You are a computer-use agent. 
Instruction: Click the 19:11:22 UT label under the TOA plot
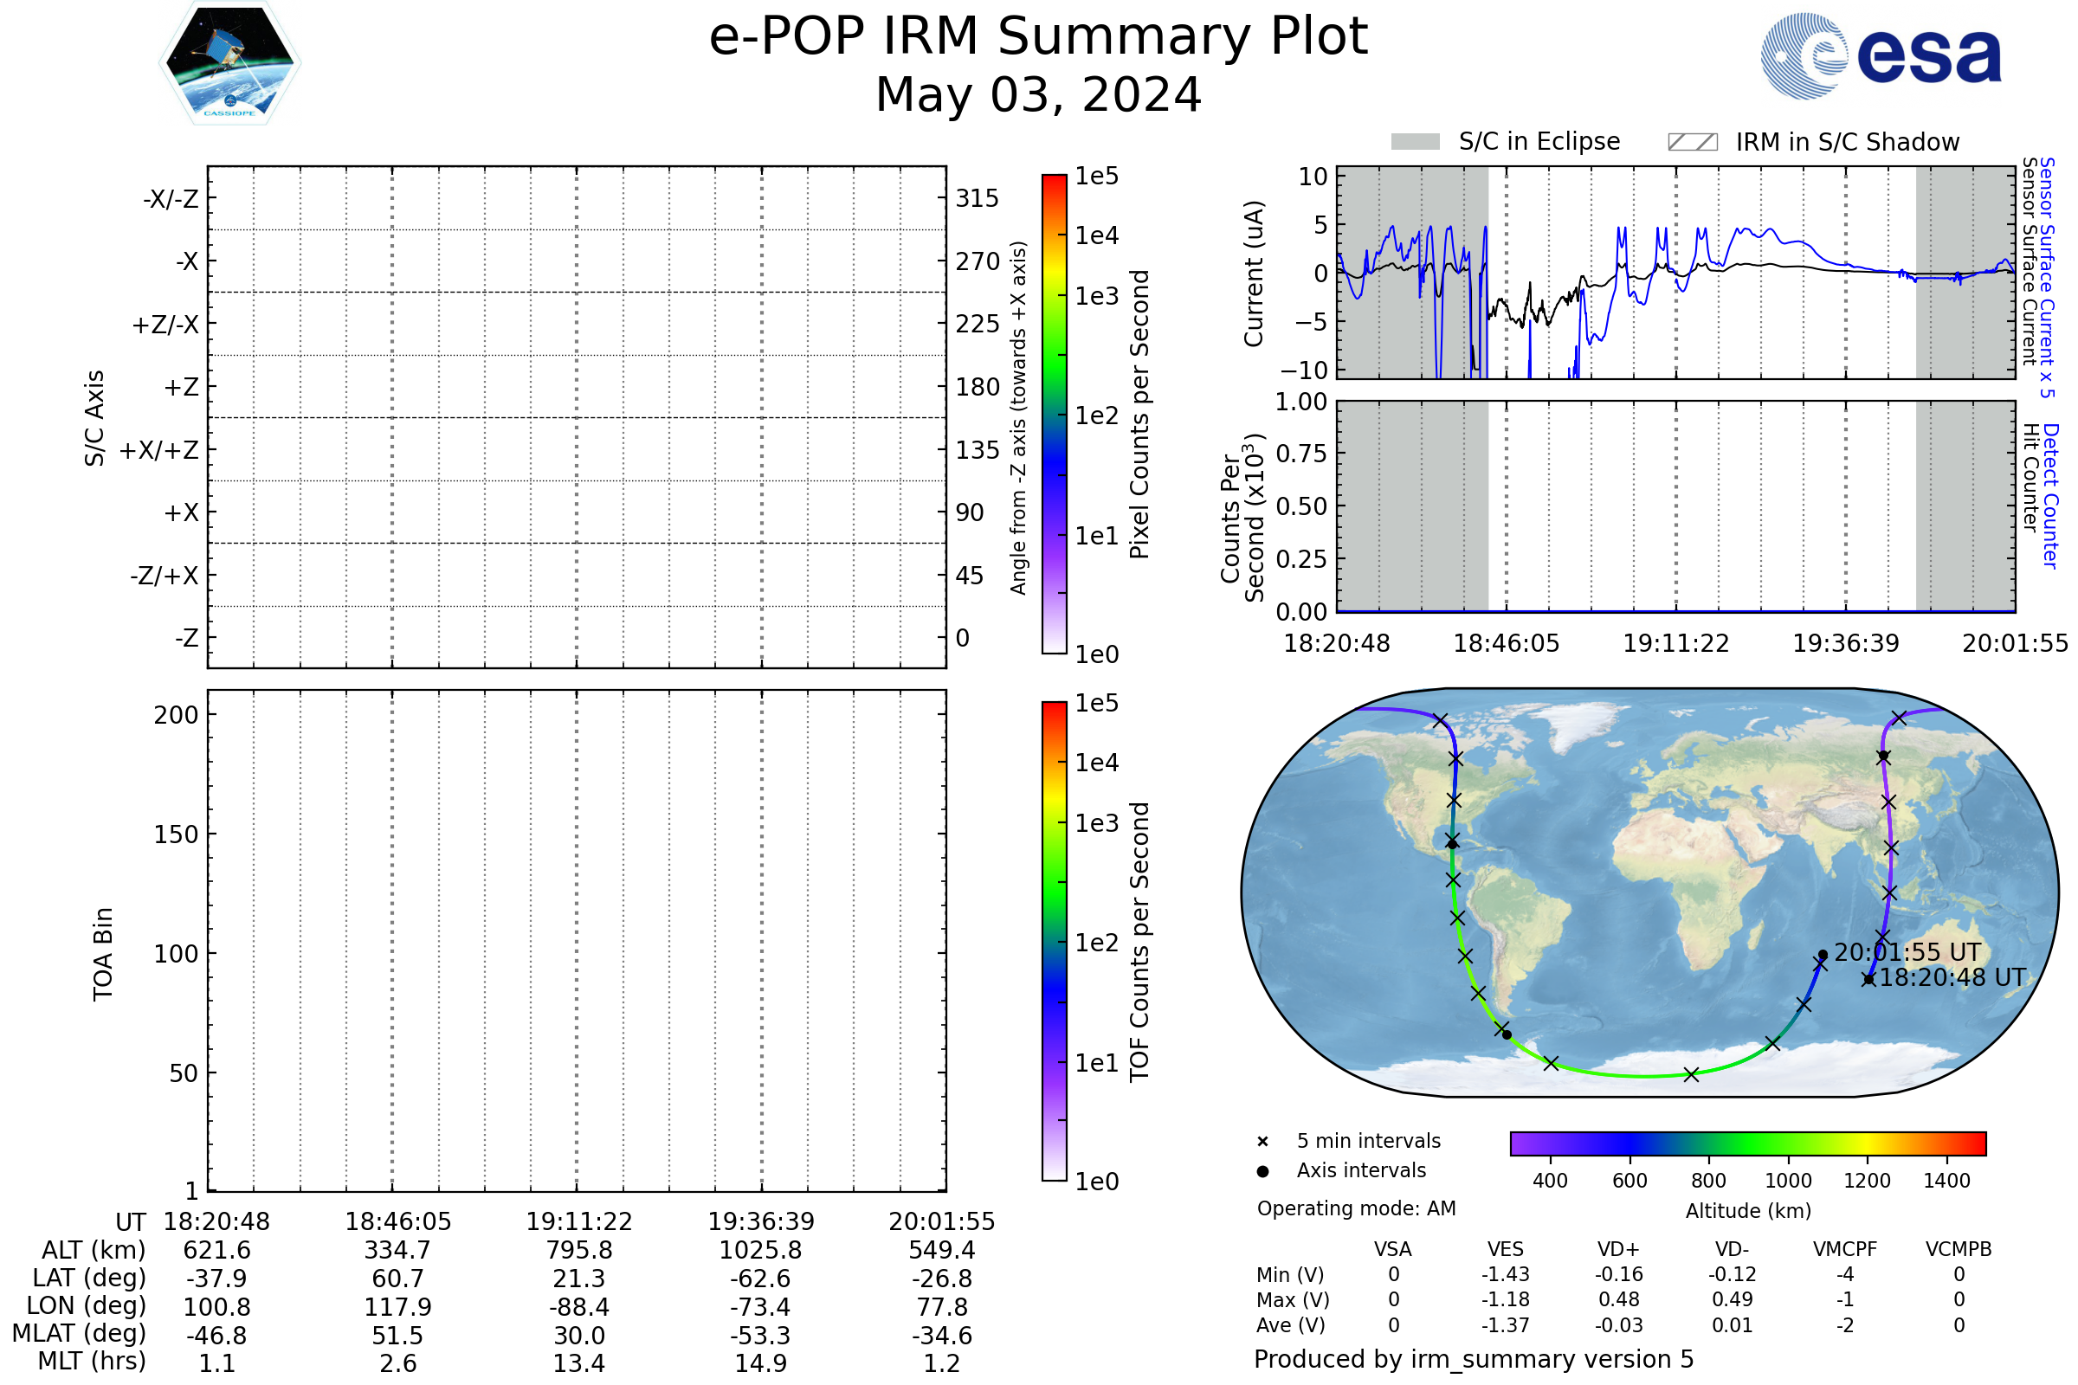pyautogui.click(x=578, y=1221)
